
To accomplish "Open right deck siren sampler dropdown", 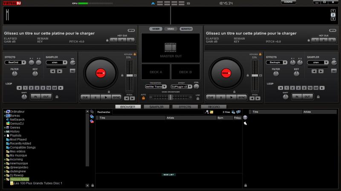I will click(326, 62).
